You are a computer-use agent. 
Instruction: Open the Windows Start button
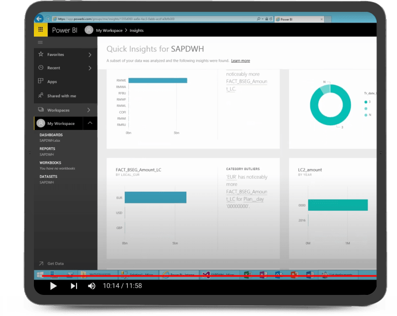(40, 275)
